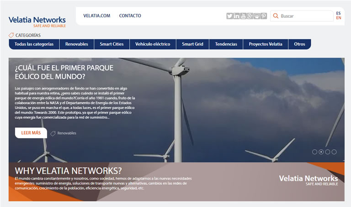Viewport: 351px width, 207px height.
Task: Select the fourth slider dot
Action: tap(334, 152)
